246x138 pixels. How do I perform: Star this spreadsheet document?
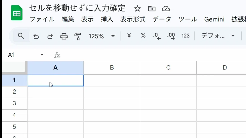(137, 9)
